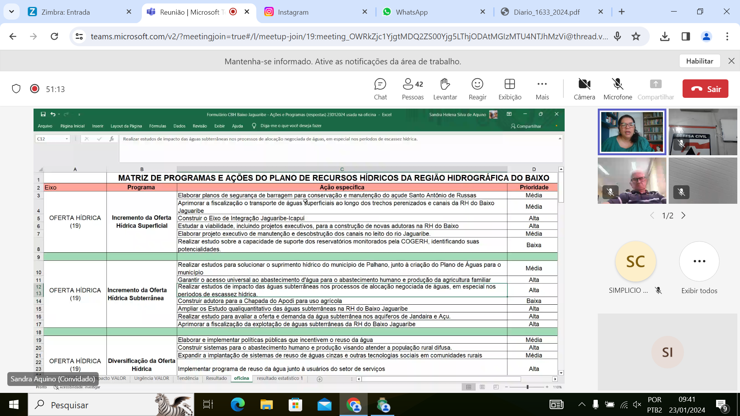Select the Defesa Civil video thumbnail
The height and width of the screenshot is (416, 740).
coord(703,132)
